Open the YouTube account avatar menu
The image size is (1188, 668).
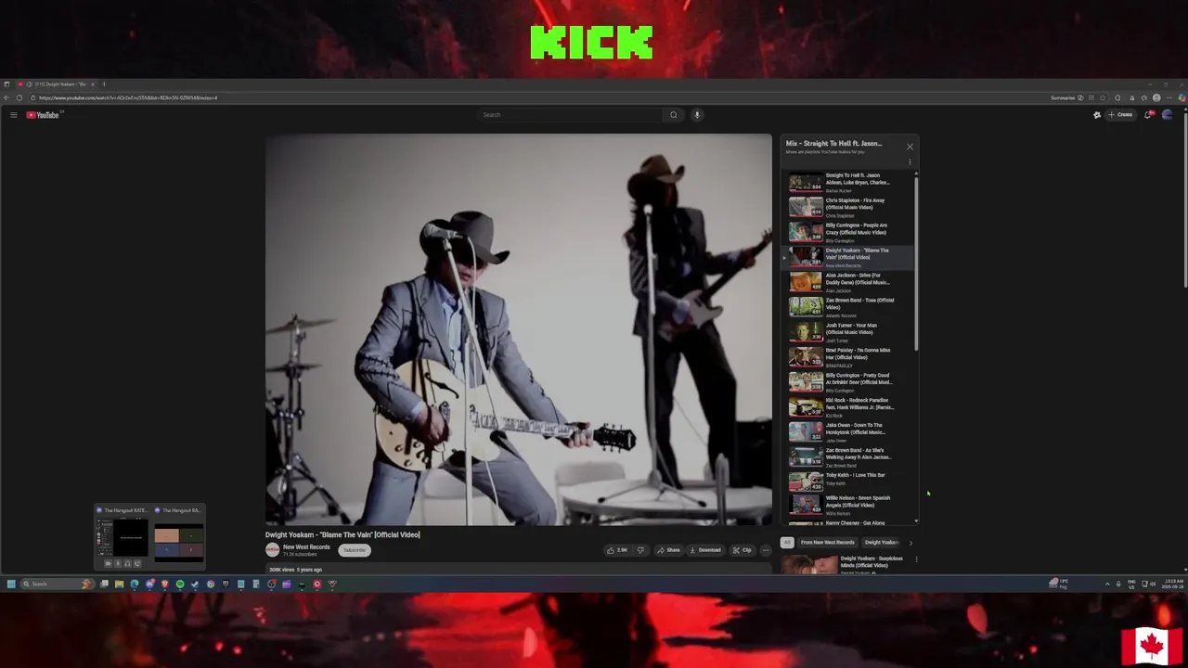coord(1168,115)
